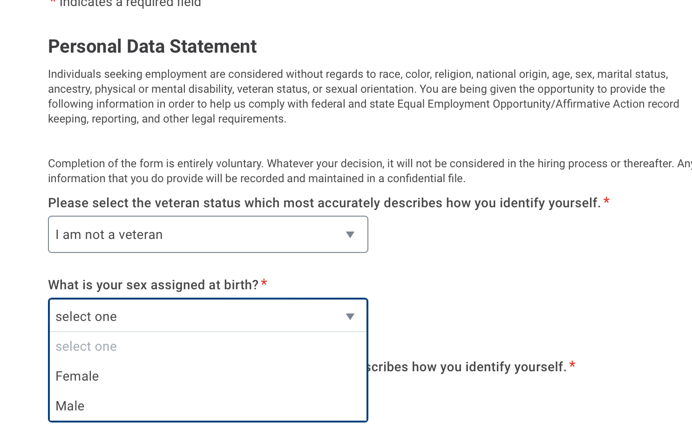This screenshot has width=692, height=443.
Task: Click the 'indicates a required field' note
Action: click(x=130, y=4)
